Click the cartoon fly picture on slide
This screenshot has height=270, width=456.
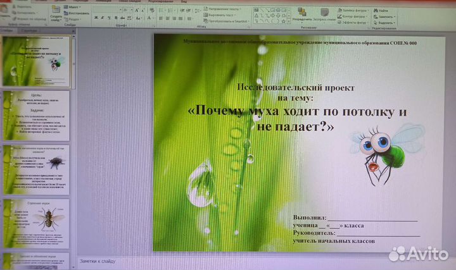[388, 156]
